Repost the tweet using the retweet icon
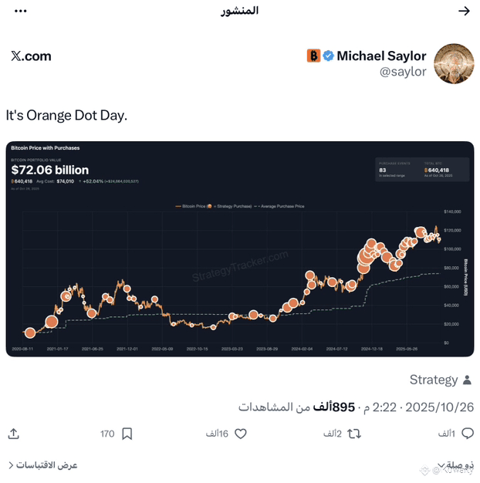 click(354, 434)
